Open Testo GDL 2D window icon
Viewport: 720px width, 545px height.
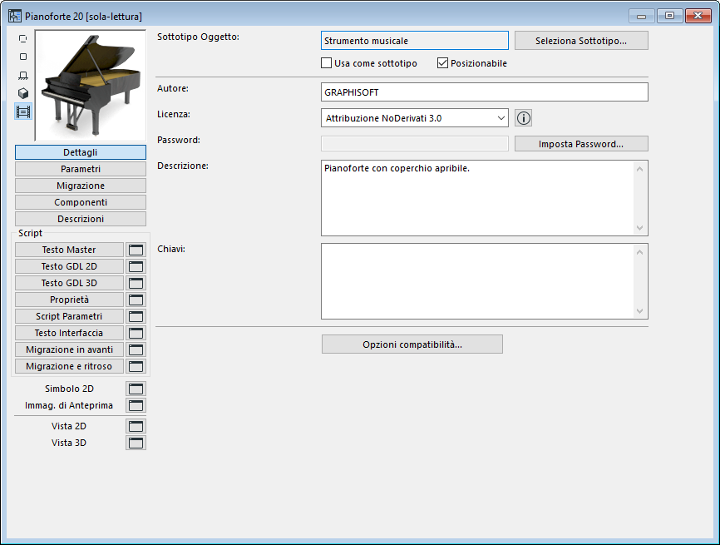(136, 266)
